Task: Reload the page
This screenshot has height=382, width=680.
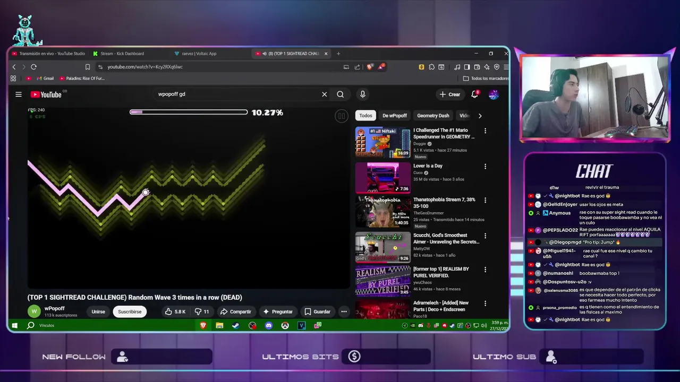Action: point(33,67)
